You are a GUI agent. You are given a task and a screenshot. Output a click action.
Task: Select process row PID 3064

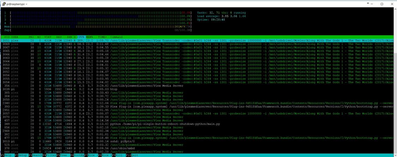pos(198,61)
